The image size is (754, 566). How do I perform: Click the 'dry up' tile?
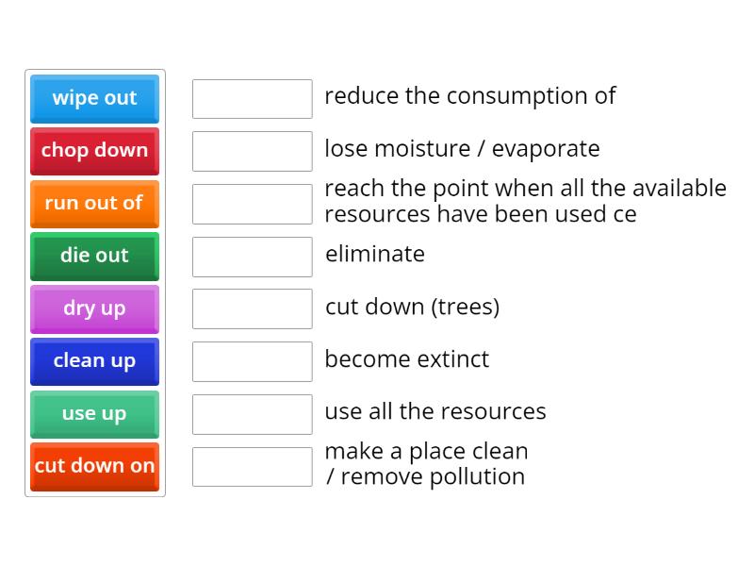[94, 309]
